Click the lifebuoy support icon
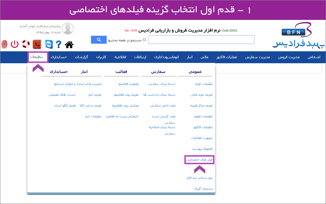The height and width of the screenshot is (204, 326). (x=26, y=44)
